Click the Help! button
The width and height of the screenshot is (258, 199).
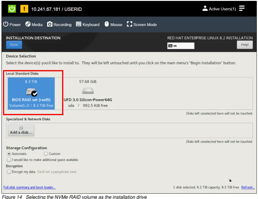tap(245, 45)
